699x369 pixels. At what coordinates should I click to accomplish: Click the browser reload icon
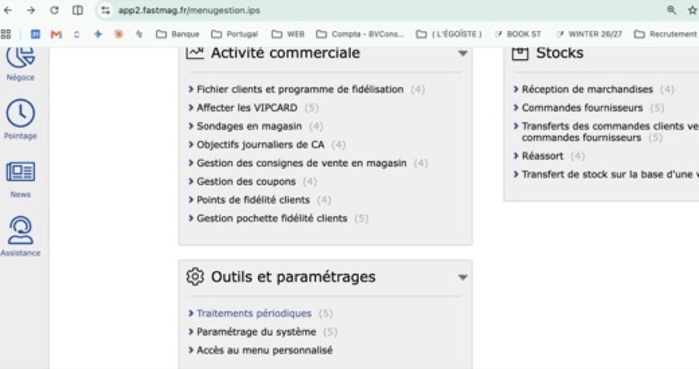pyautogui.click(x=54, y=10)
